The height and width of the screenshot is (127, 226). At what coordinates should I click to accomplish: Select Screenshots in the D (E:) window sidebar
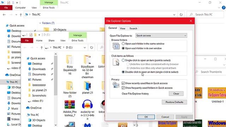pos(37,96)
